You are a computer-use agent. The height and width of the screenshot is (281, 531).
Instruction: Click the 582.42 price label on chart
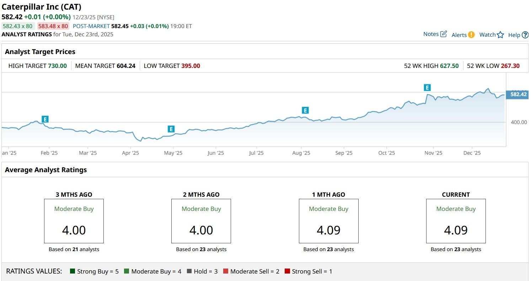(x=518, y=94)
